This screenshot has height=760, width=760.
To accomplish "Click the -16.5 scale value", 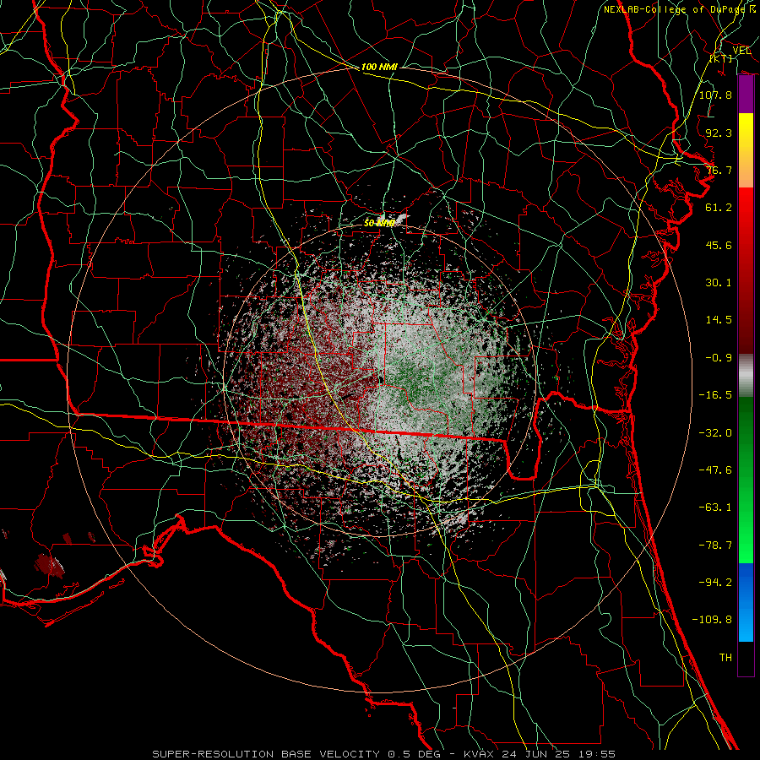I will [x=715, y=395].
